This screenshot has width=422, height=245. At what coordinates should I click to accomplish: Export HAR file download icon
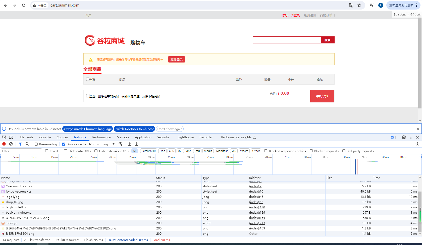(137, 144)
